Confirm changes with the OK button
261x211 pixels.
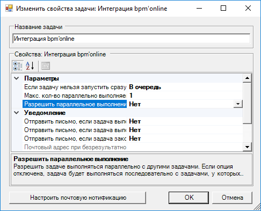click(x=189, y=198)
